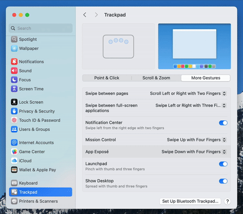This screenshot has width=243, height=214.
Task: Click the Focus moon icon
Action: tap(14, 80)
